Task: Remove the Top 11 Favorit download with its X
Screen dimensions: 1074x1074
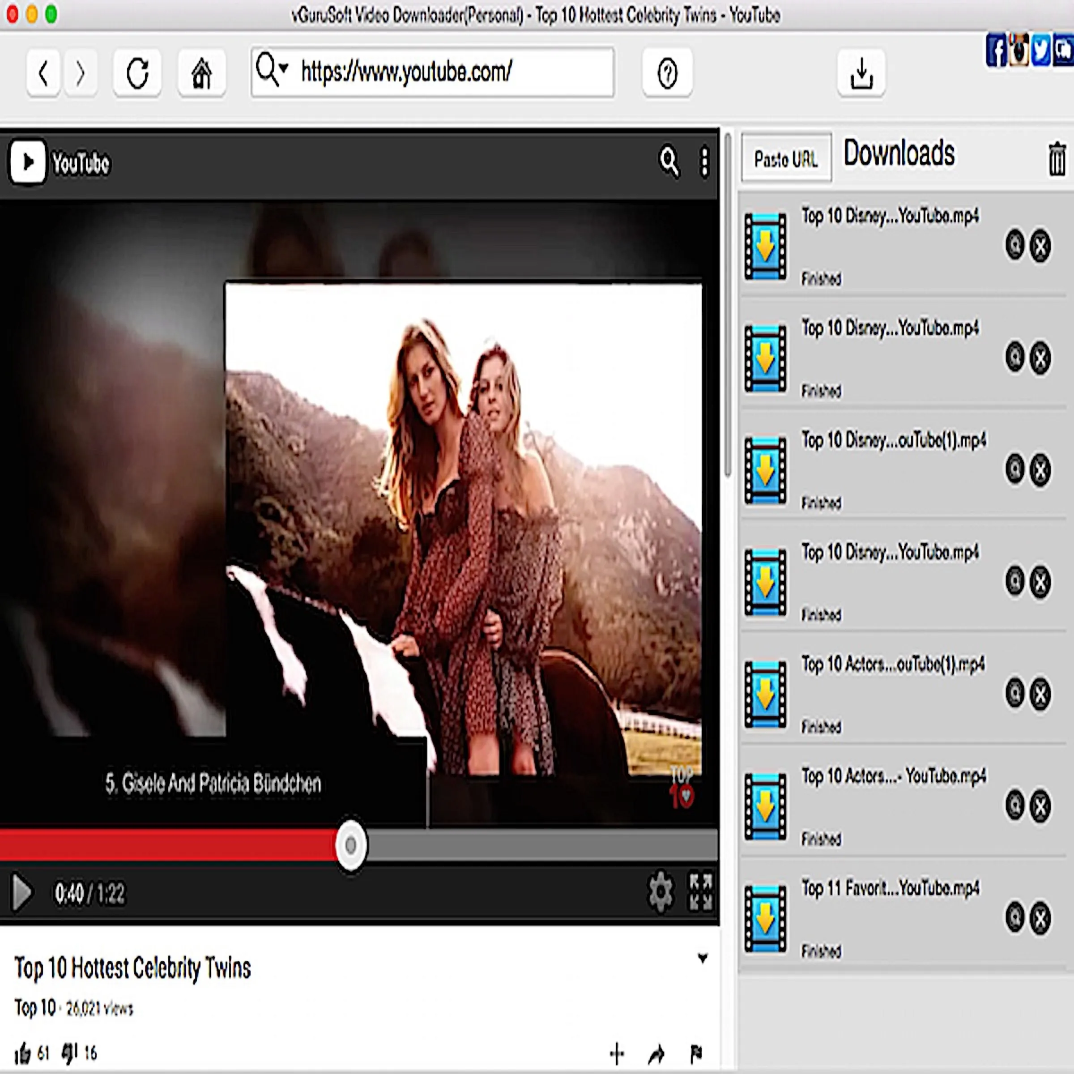Action: pyautogui.click(x=1040, y=918)
